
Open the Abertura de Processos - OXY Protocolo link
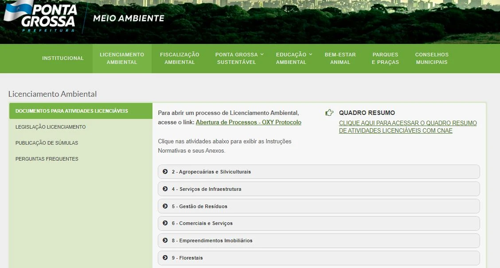[x=248, y=122]
